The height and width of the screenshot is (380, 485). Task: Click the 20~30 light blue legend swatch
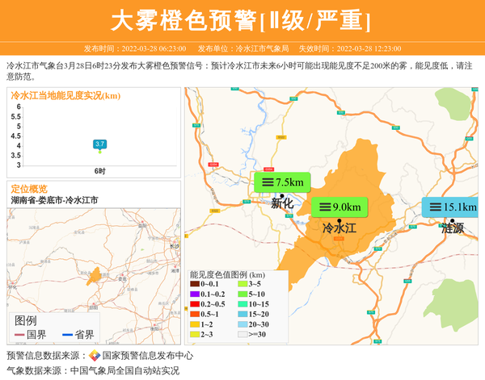(242, 324)
